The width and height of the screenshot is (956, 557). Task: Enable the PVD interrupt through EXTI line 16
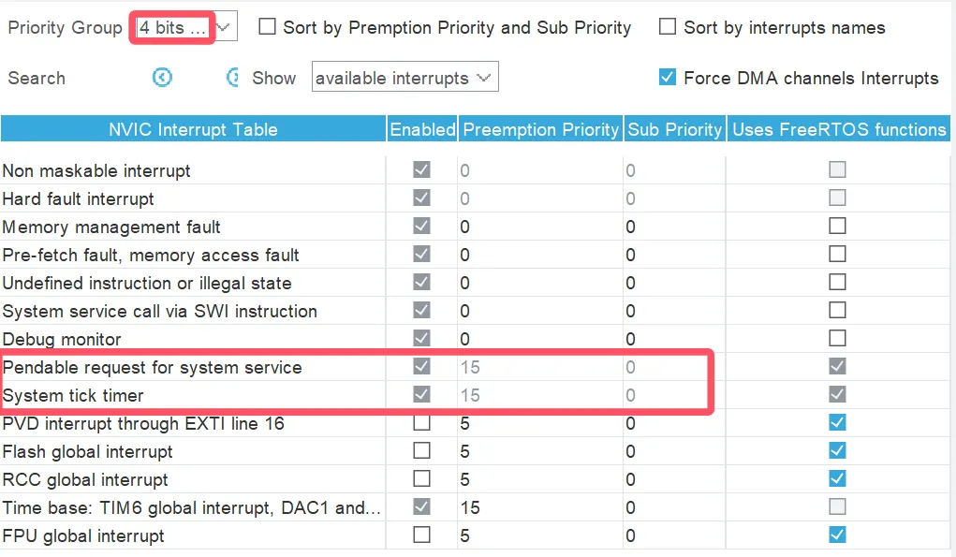pyautogui.click(x=422, y=423)
